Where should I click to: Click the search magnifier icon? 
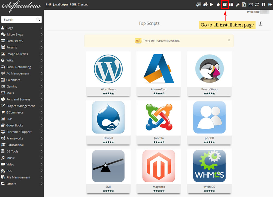pyautogui.click(x=38, y=20)
